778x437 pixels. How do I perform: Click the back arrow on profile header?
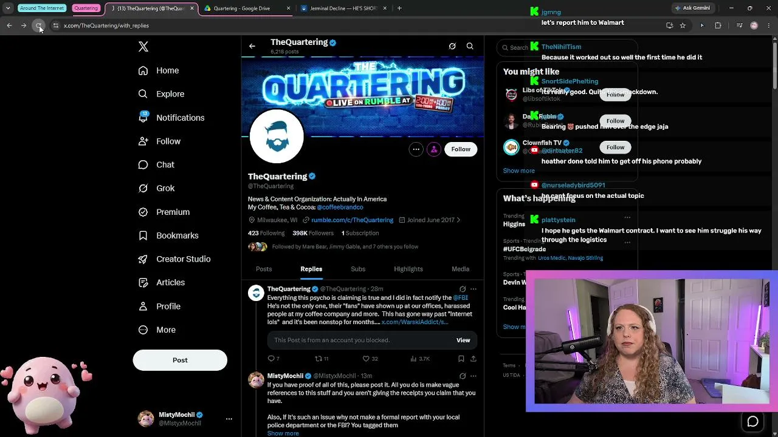[x=252, y=46]
